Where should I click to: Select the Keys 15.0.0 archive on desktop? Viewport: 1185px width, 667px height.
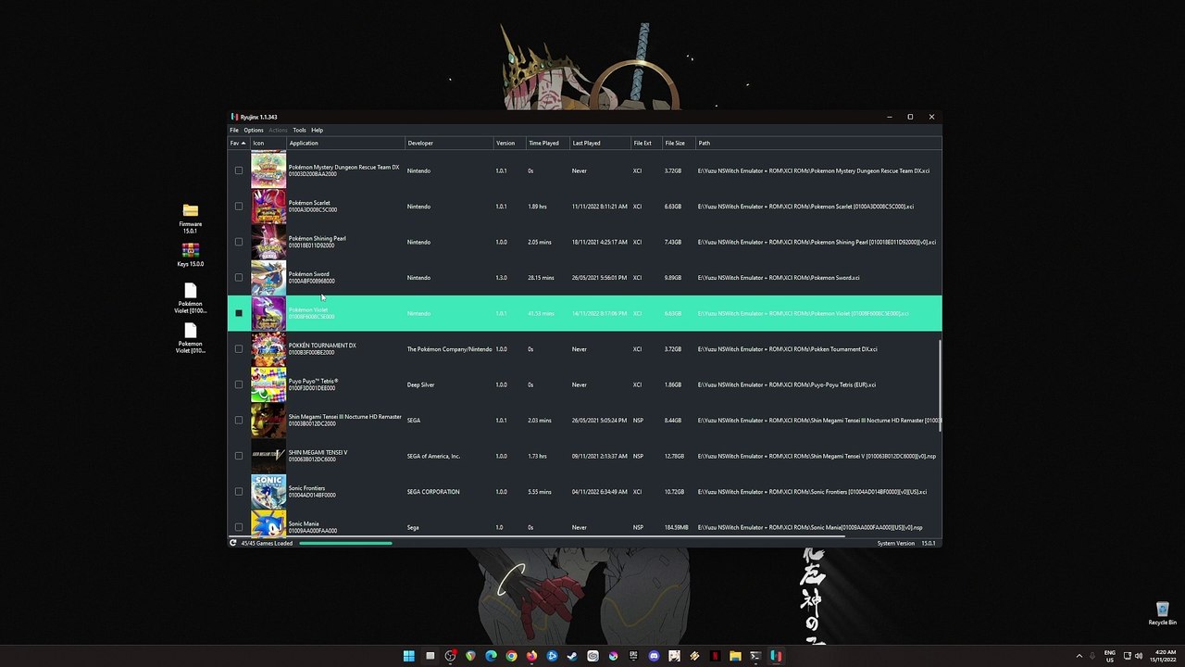tap(190, 255)
